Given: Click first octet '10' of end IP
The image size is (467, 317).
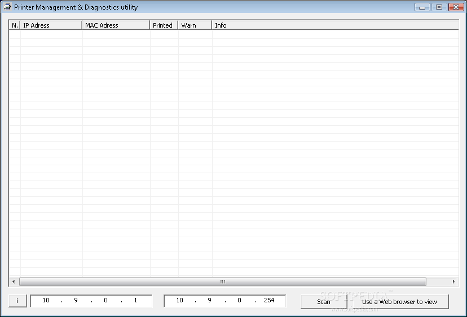Looking at the screenshot, I should [x=179, y=300].
